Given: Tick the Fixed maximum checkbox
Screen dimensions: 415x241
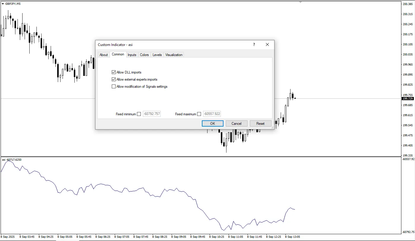Looking at the screenshot, I should (199, 114).
